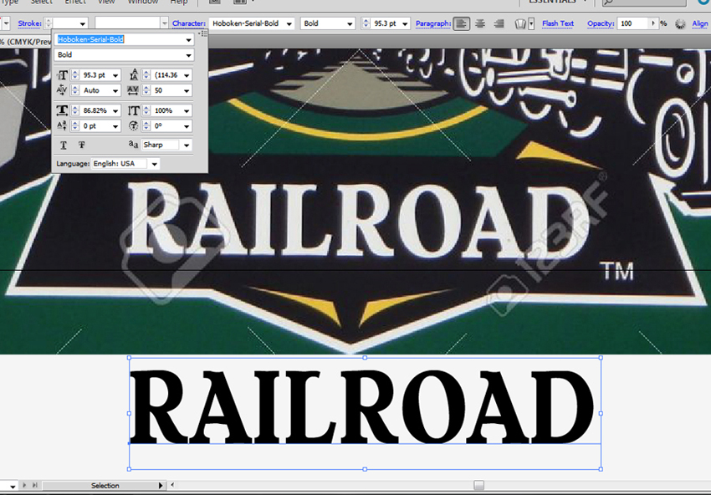
Task: Open the Sharp anti-aliasing dropdown
Action: [187, 145]
